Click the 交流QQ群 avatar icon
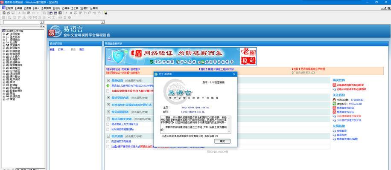 coord(334,100)
